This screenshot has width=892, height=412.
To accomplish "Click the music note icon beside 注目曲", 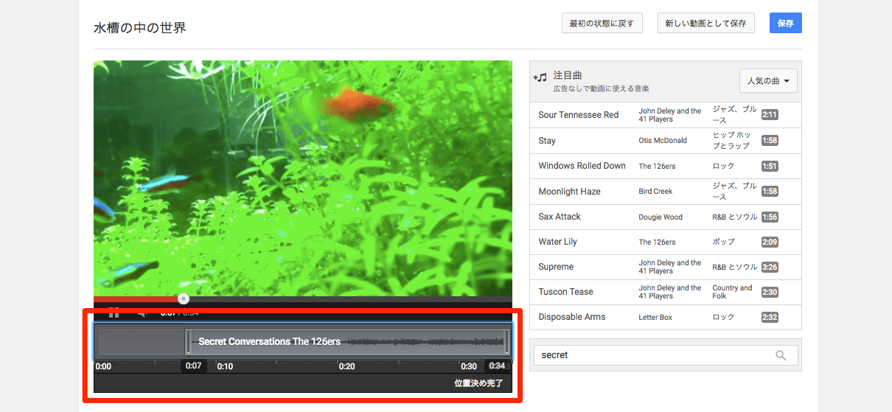I will click(x=540, y=77).
